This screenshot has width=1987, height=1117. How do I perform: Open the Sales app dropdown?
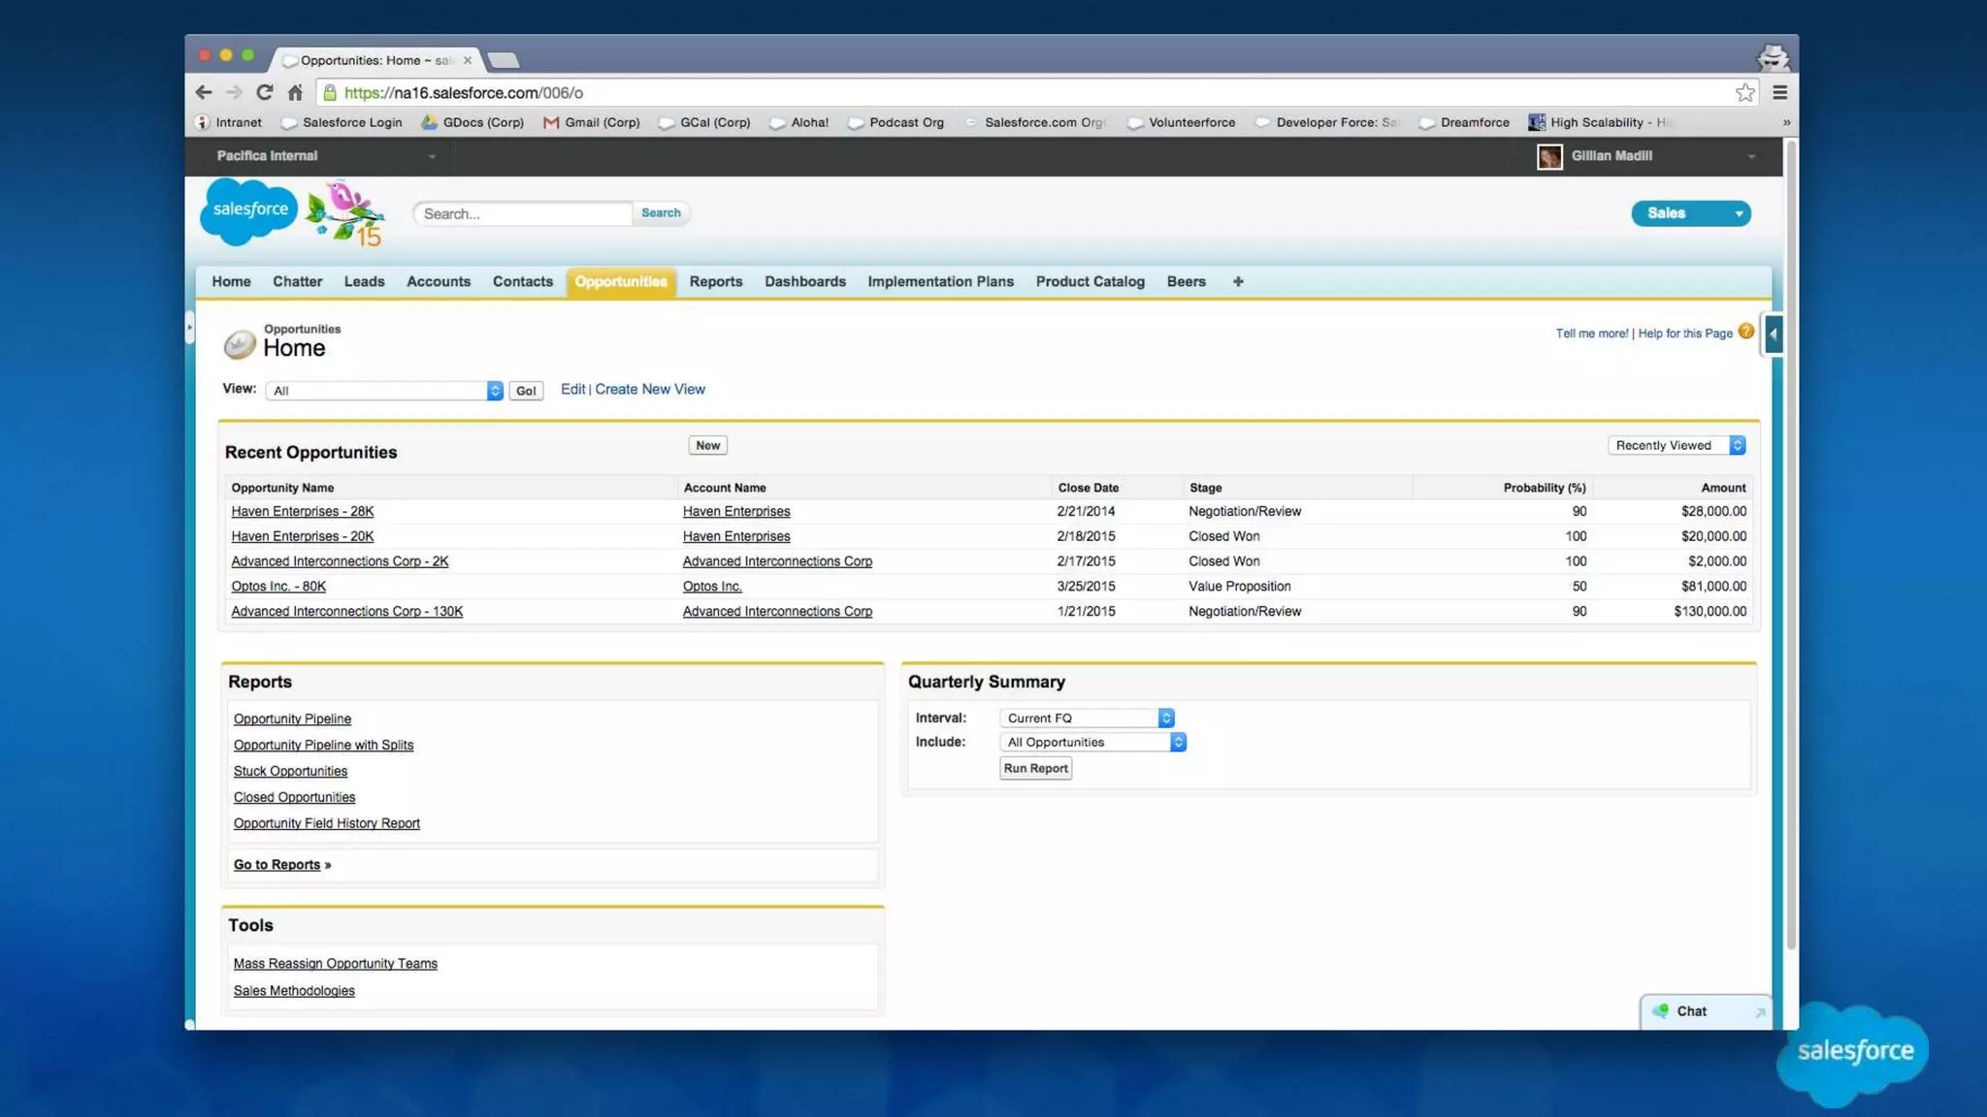tap(1690, 213)
